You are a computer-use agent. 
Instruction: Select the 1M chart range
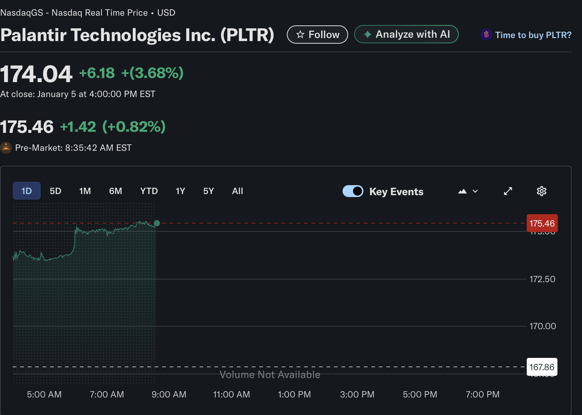point(85,191)
